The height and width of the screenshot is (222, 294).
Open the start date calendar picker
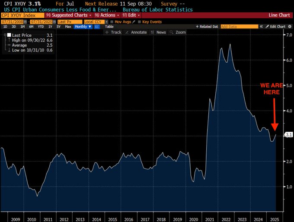coord(26,22)
